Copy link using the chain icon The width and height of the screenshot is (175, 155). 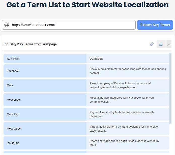pyautogui.click(x=152, y=44)
